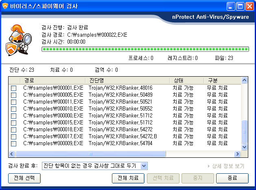
Task: Click the green scan progress bar
Action: (145, 49)
